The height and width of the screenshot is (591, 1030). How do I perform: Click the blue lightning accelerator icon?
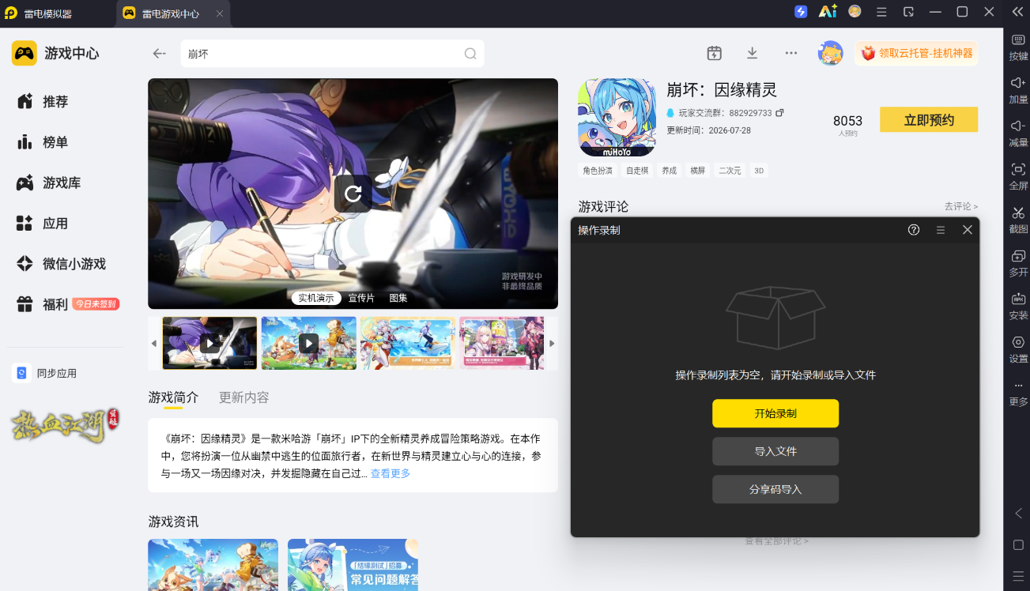coord(801,12)
